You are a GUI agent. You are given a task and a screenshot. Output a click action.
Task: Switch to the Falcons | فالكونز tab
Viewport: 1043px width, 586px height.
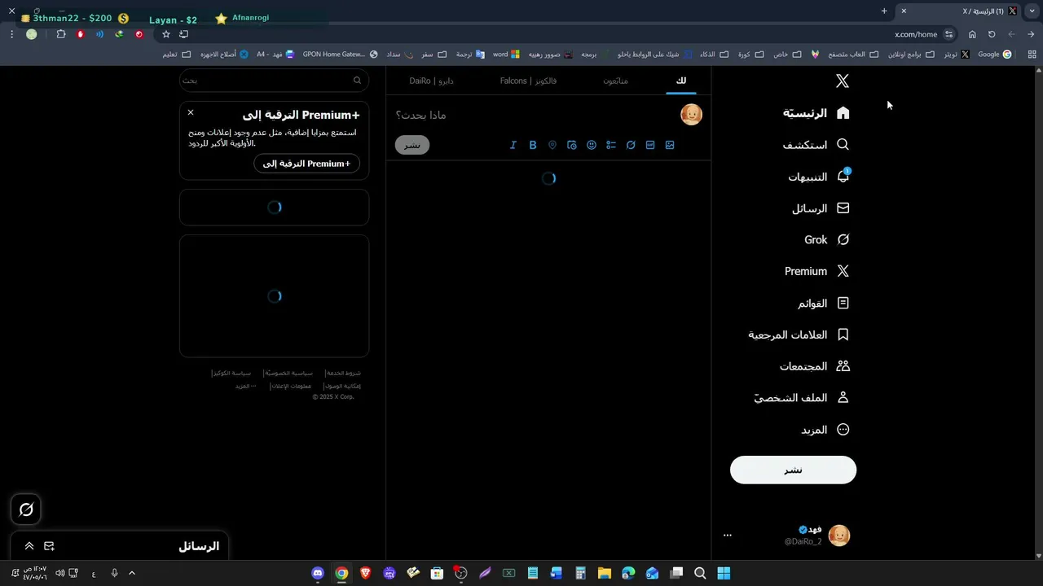pyautogui.click(x=528, y=81)
